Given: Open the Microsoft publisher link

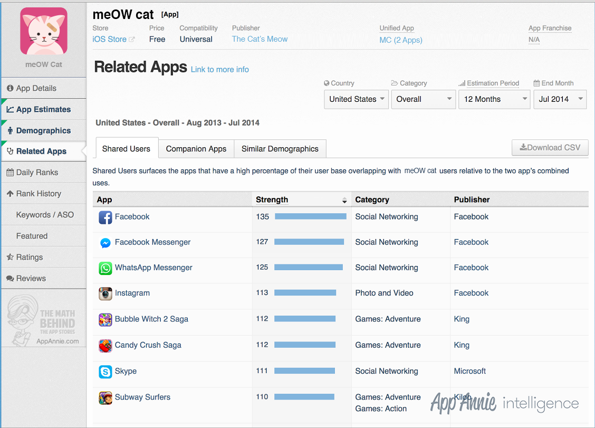Looking at the screenshot, I should (x=470, y=371).
